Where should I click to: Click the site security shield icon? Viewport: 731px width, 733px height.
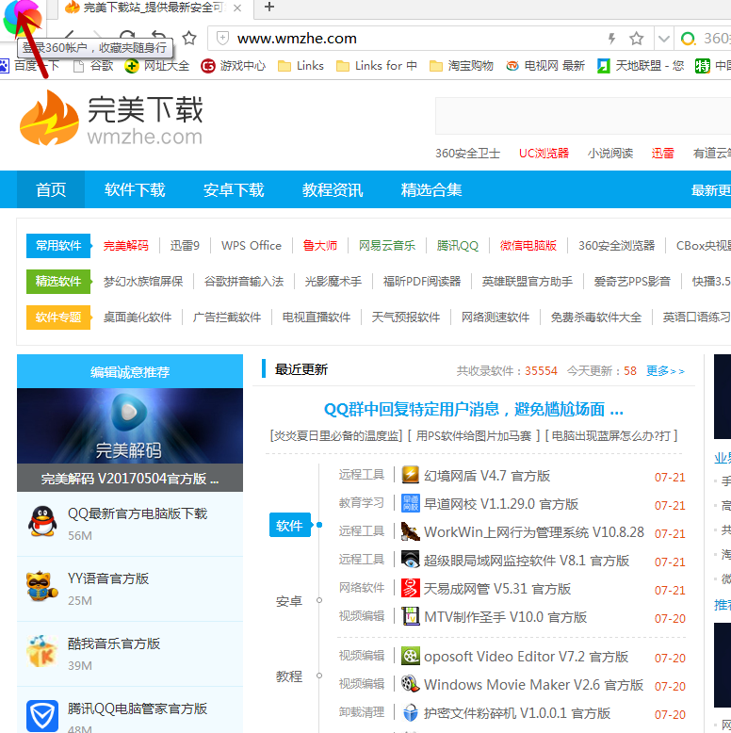point(223,39)
